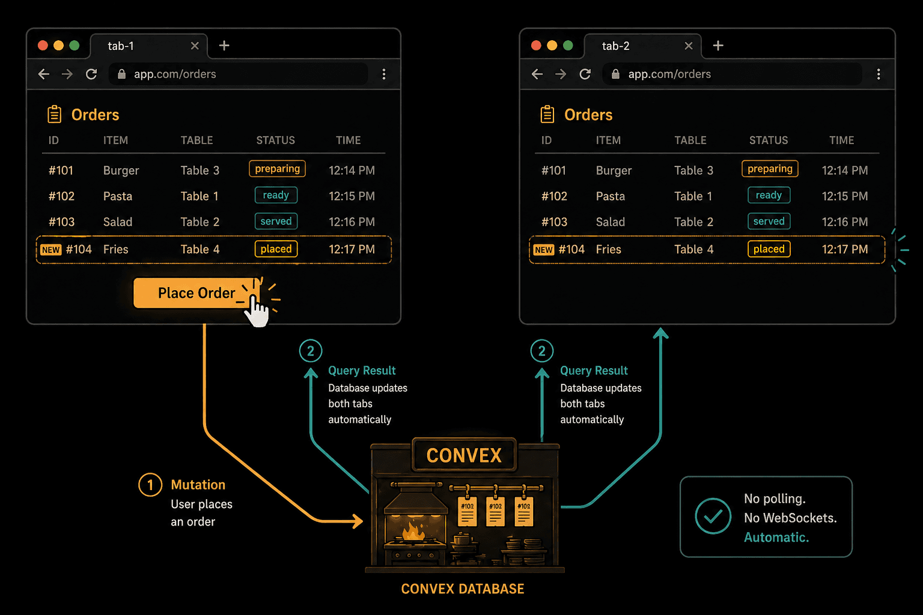Click the 'served' status badge in tab-2 window
This screenshot has height=615, width=923.
click(769, 221)
